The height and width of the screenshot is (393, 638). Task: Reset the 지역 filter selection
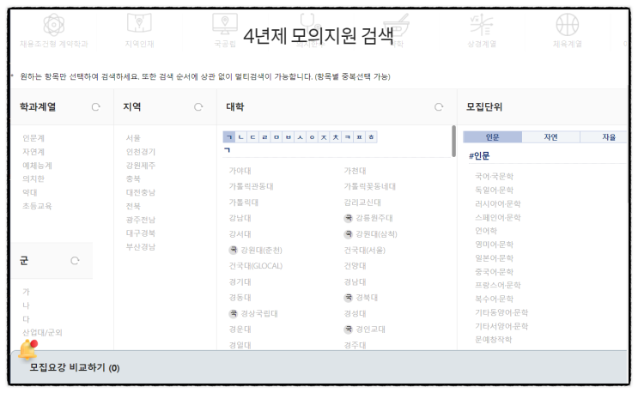(x=198, y=107)
